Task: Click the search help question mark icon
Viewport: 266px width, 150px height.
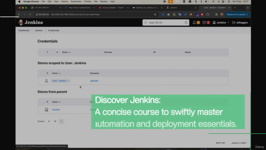Action: tap(186, 22)
